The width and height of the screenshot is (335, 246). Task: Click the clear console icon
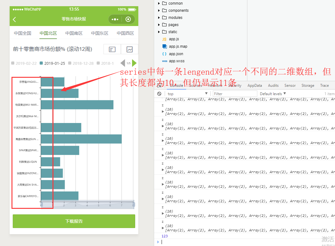[x=159, y=94]
